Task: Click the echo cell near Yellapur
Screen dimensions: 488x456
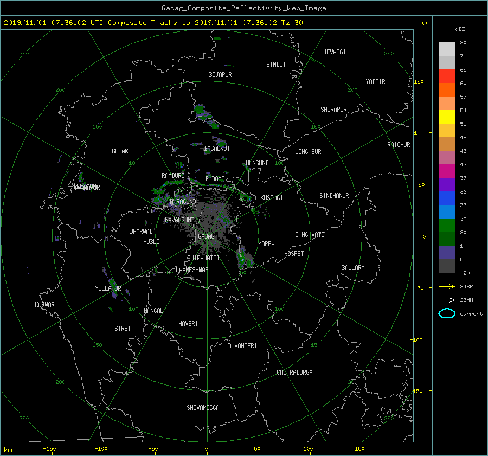Action: (x=113, y=288)
